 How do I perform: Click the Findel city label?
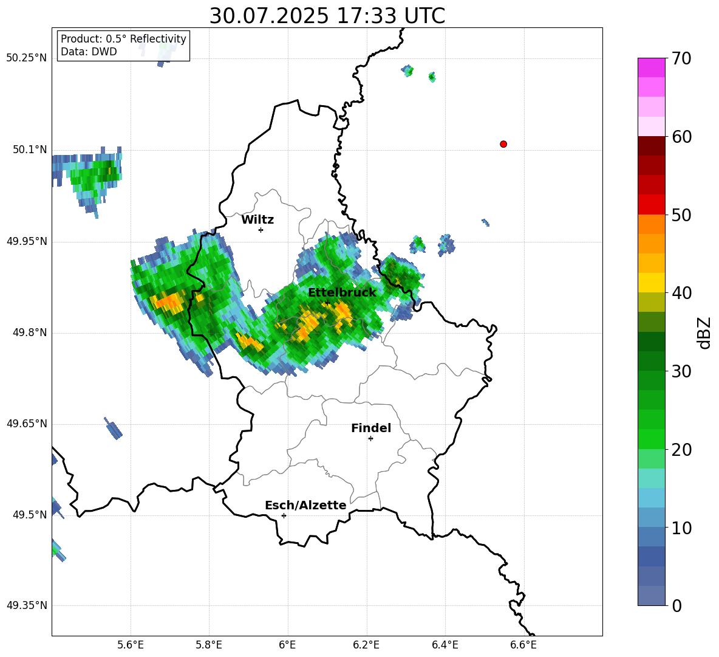371,428
